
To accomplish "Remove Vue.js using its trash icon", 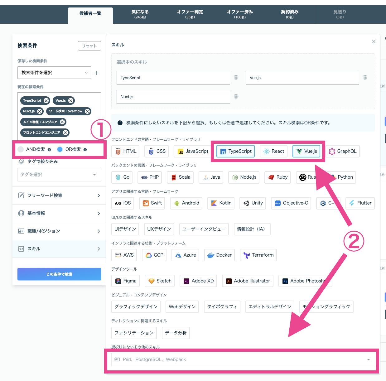I will [365, 77].
